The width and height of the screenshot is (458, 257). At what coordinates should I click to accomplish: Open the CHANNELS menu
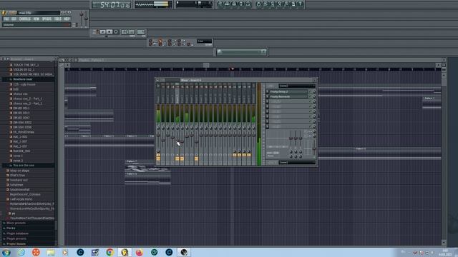tap(25, 19)
